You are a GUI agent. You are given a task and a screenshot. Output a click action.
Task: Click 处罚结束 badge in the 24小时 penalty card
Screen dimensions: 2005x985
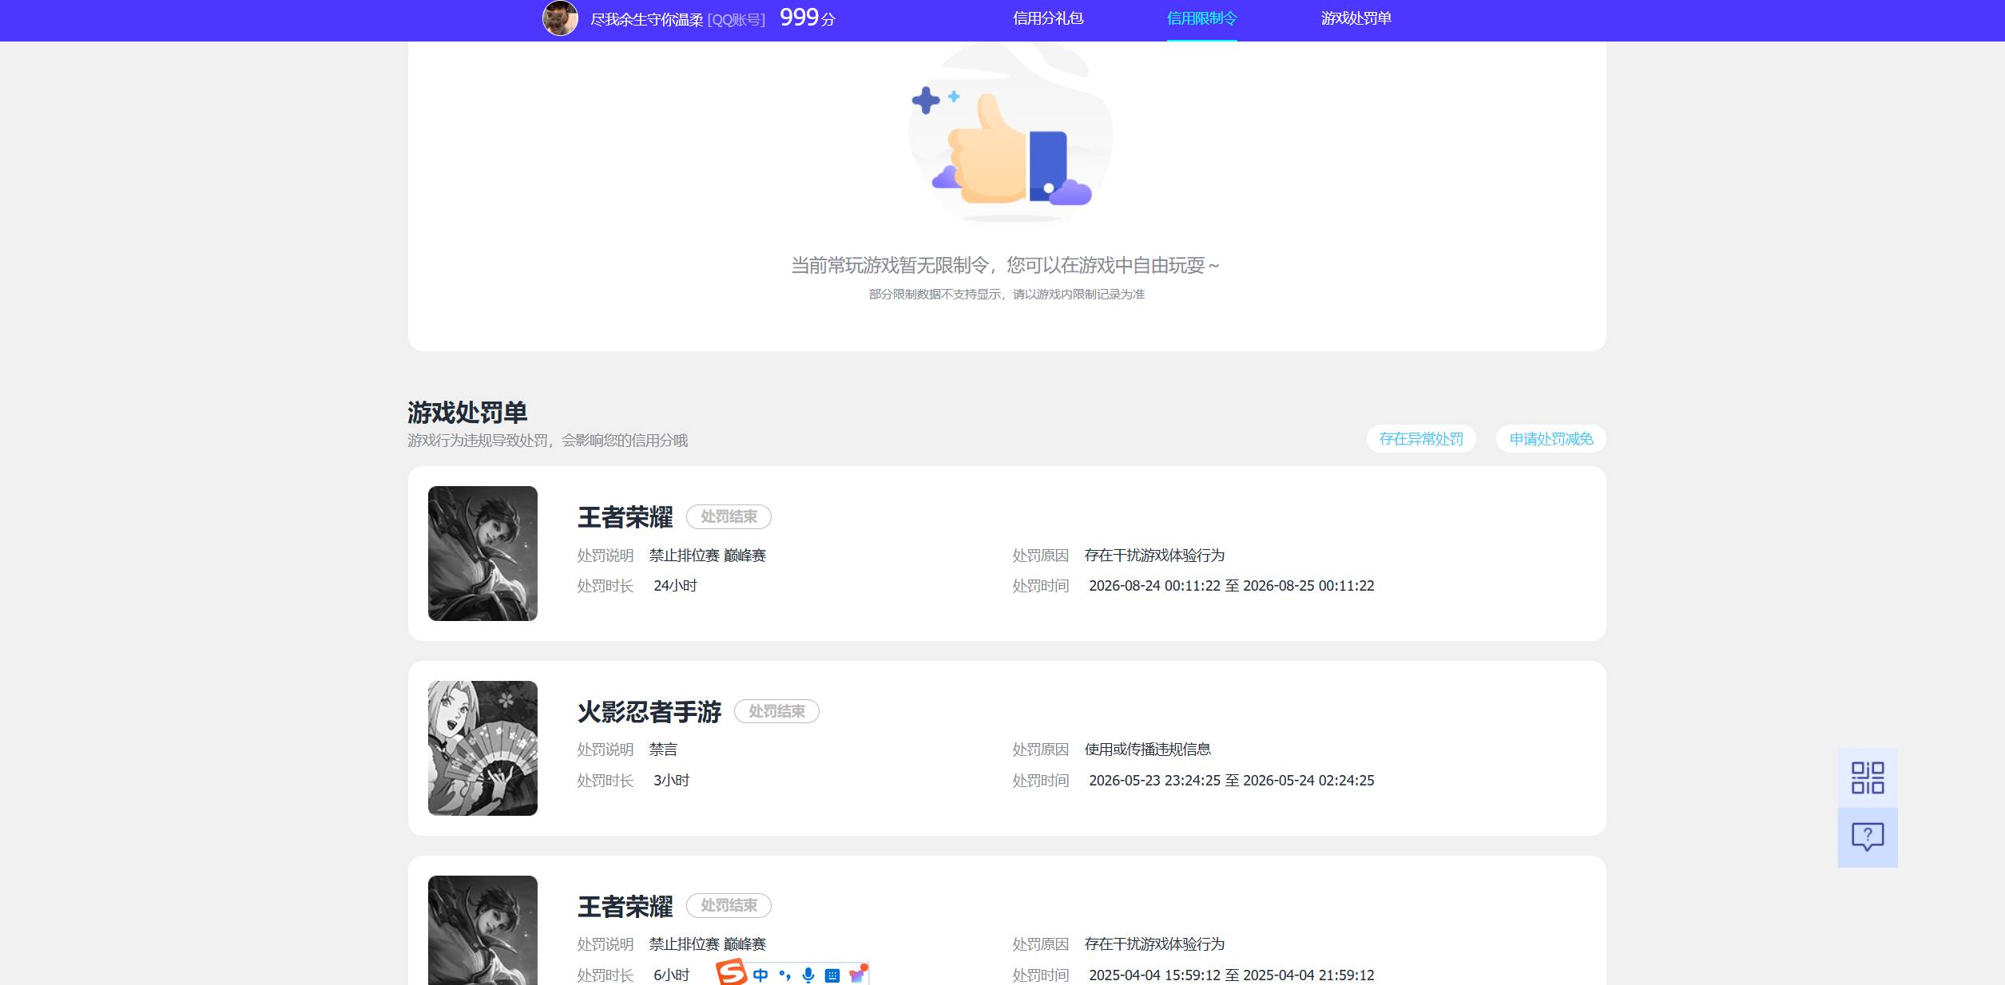[729, 517]
